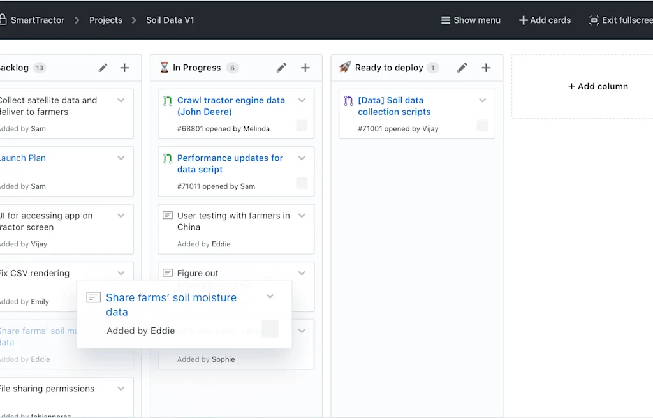The height and width of the screenshot is (418, 653).
Task: Expand the dropdown on "Share farms' soil moisture data"
Action: coord(270,296)
